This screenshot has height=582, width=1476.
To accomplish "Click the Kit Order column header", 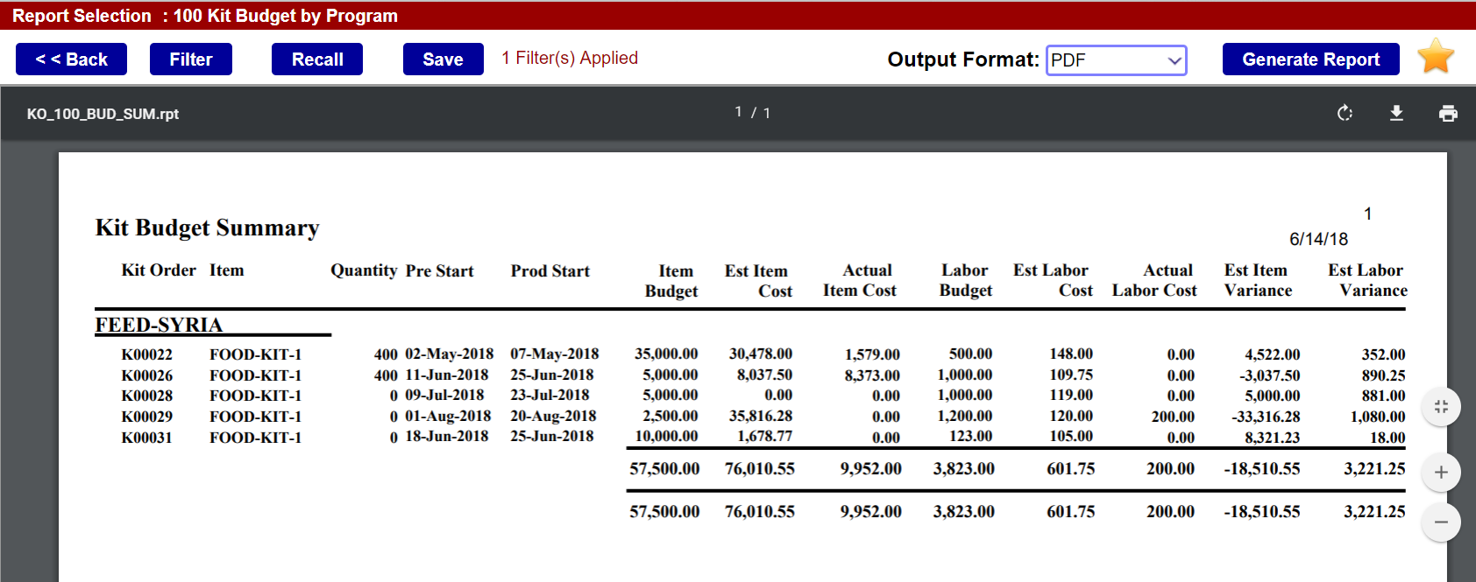I will pyautogui.click(x=159, y=270).
